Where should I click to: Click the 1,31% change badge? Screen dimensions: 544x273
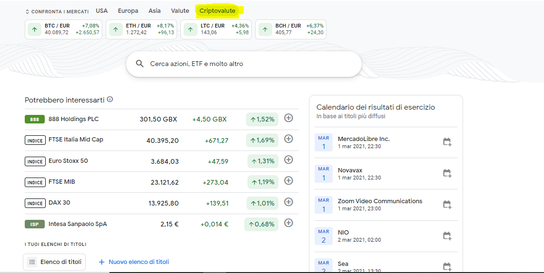pos(263,161)
